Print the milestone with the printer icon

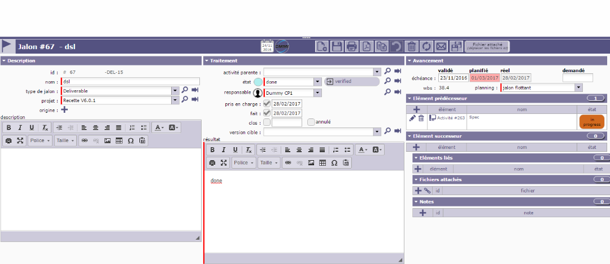point(351,46)
